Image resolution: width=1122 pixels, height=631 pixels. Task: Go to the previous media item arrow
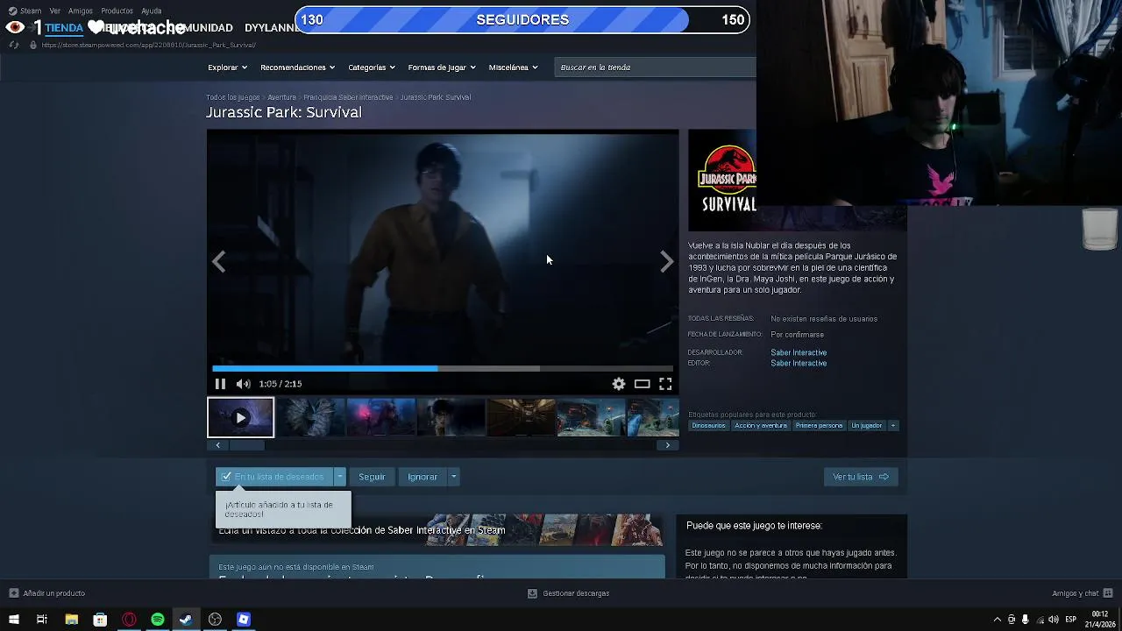point(218,261)
